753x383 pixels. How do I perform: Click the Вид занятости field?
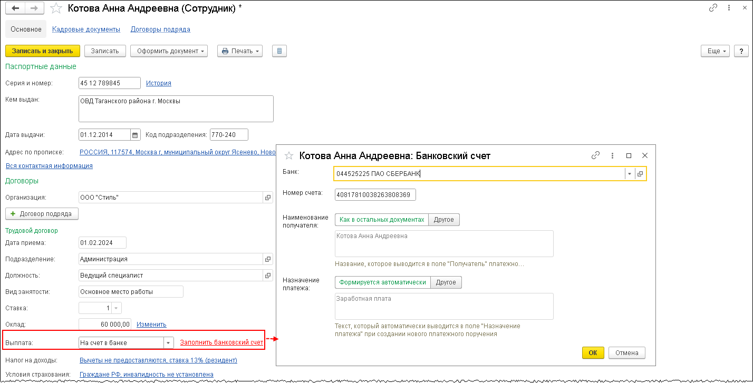131,291
